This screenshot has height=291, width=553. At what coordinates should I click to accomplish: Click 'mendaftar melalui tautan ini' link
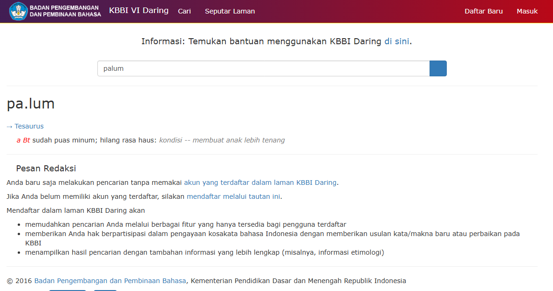click(x=233, y=196)
